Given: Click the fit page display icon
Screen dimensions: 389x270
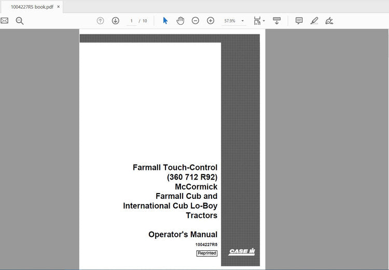Looking at the screenshot, I should pos(257,21).
